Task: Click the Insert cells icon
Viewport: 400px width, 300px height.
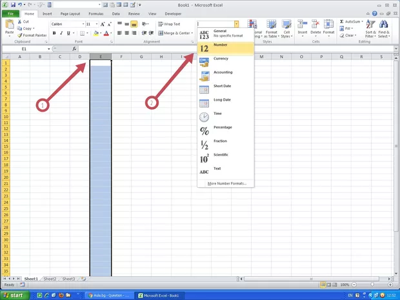Action: 303,25
